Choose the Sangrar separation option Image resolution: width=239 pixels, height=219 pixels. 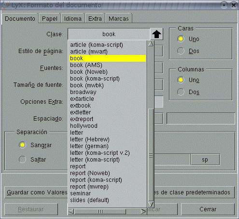[x=22, y=145]
